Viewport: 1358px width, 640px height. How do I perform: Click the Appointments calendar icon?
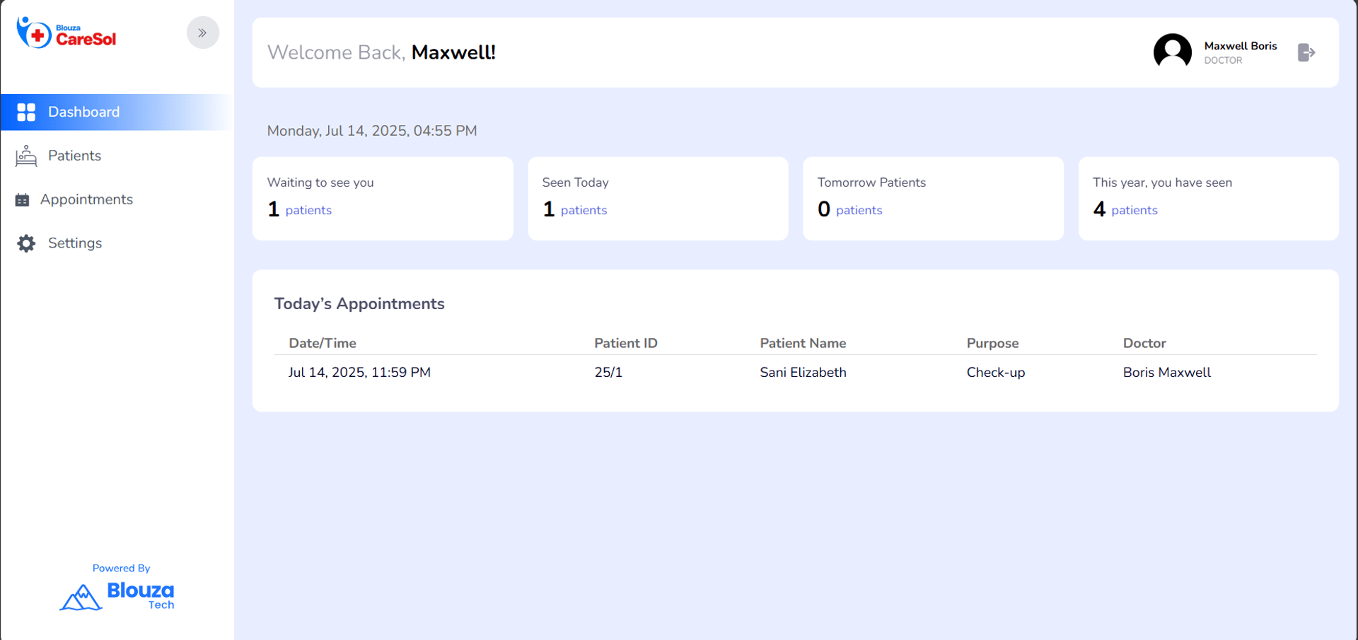[23, 200]
